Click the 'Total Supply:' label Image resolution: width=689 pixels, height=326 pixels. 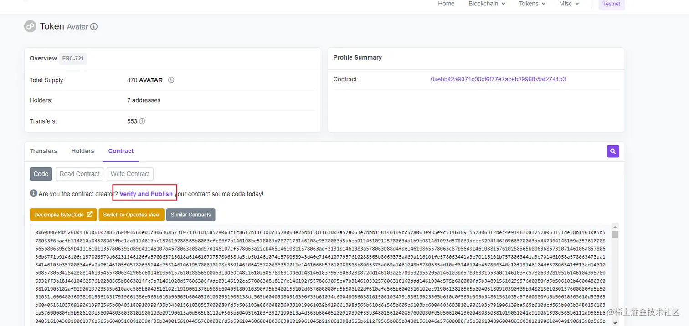[x=47, y=80]
